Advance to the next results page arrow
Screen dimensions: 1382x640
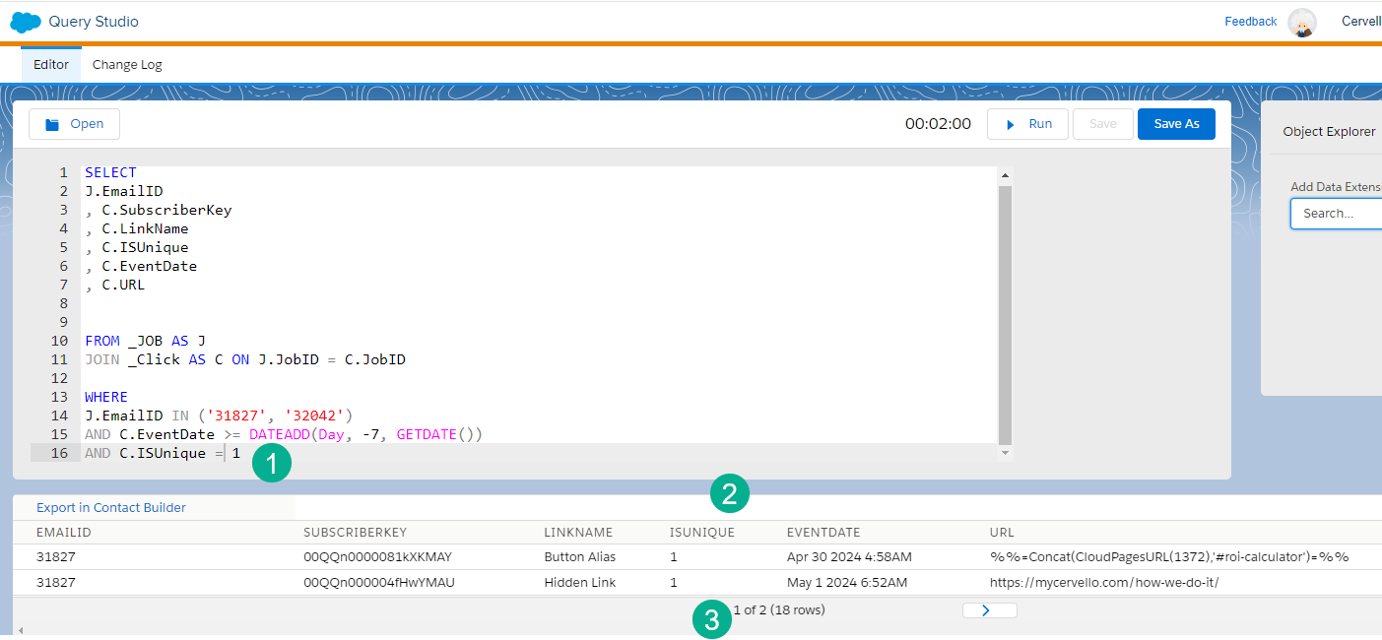coord(989,609)
